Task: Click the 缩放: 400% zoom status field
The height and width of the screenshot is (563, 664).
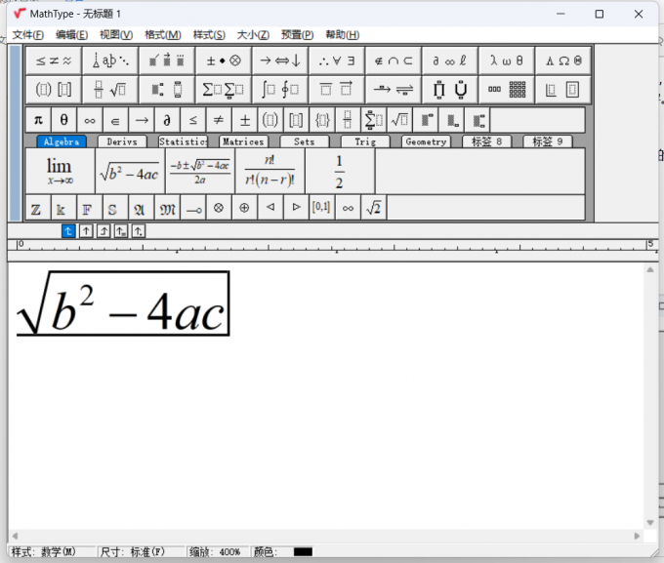Action: [x=216, y=552]
